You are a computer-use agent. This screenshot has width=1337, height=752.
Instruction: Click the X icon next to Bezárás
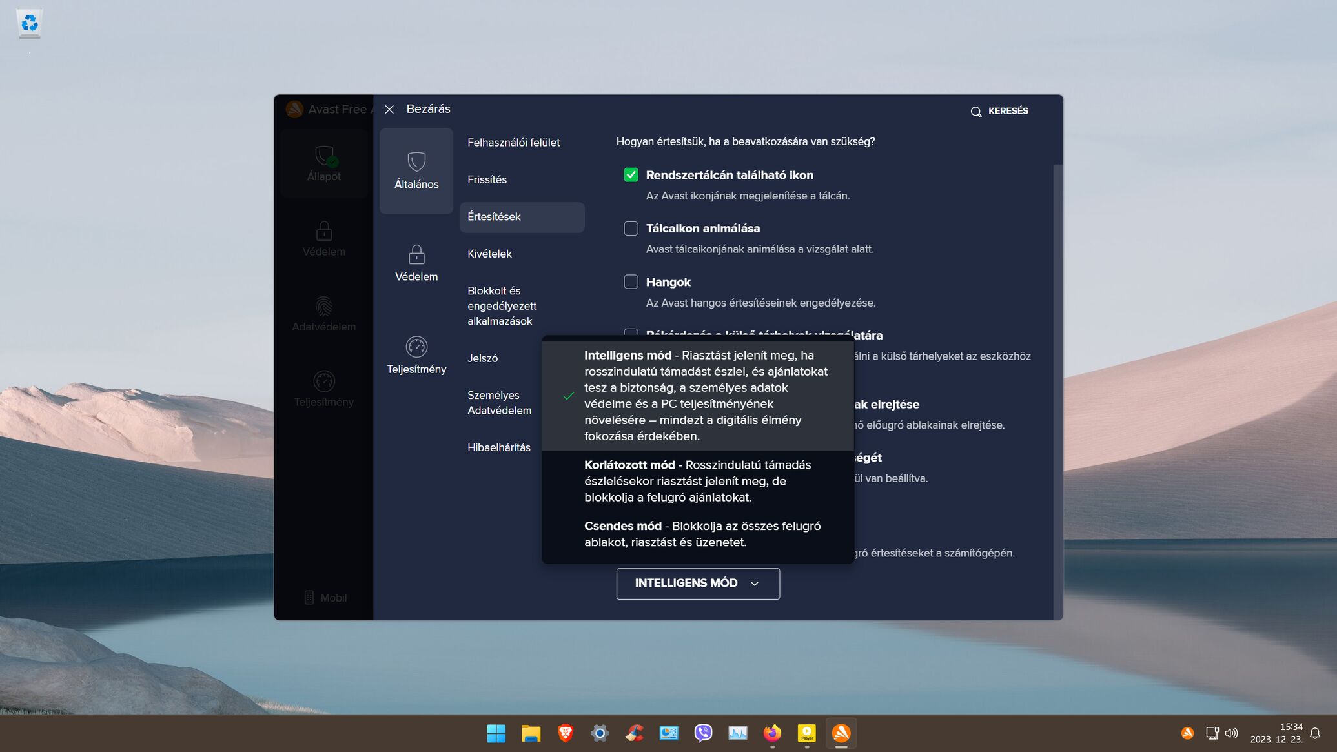[x=389, y=110]
